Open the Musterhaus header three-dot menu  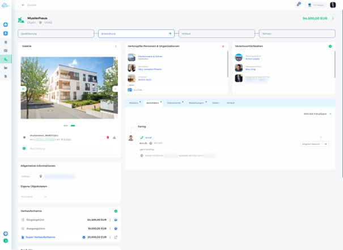point(333,18)
